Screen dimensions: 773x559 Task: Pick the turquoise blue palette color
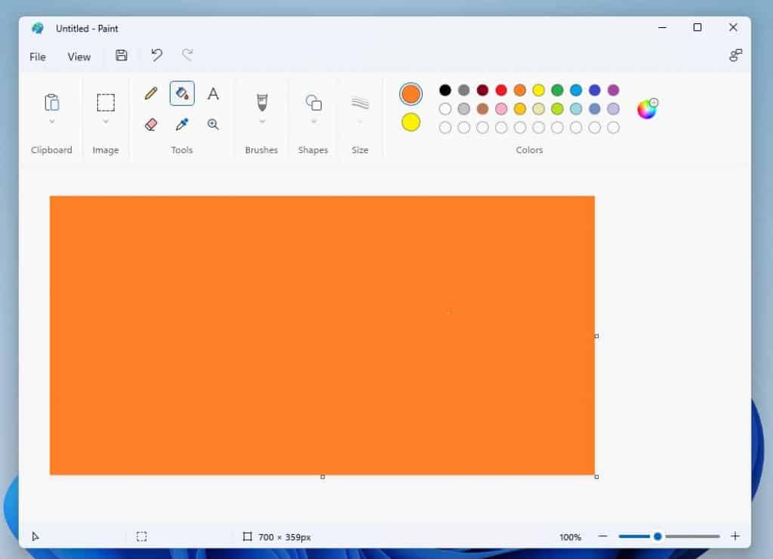(x=576, y=90)
